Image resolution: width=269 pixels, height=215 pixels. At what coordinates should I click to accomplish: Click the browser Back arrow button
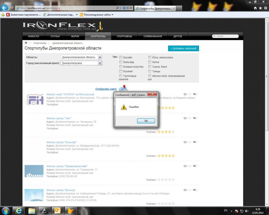[4, 8]
